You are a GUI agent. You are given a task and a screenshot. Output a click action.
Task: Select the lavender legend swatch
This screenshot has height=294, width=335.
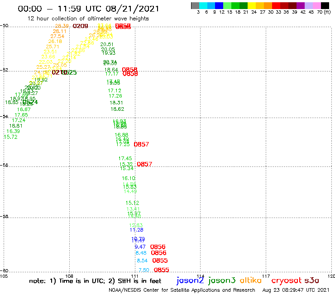pos(308,5)
